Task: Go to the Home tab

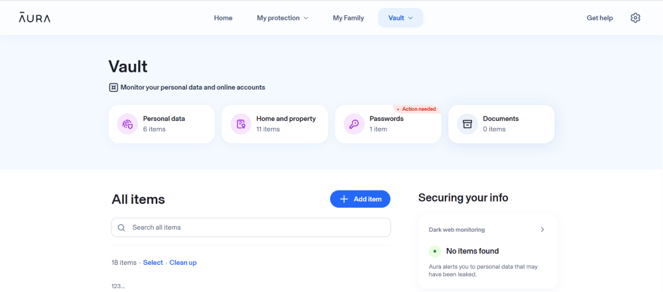Action: pyautogui.click(x=223, y=18)
